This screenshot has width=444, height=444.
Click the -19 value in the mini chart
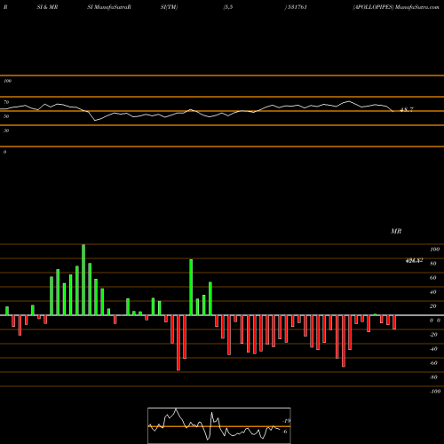click(287, 421)
